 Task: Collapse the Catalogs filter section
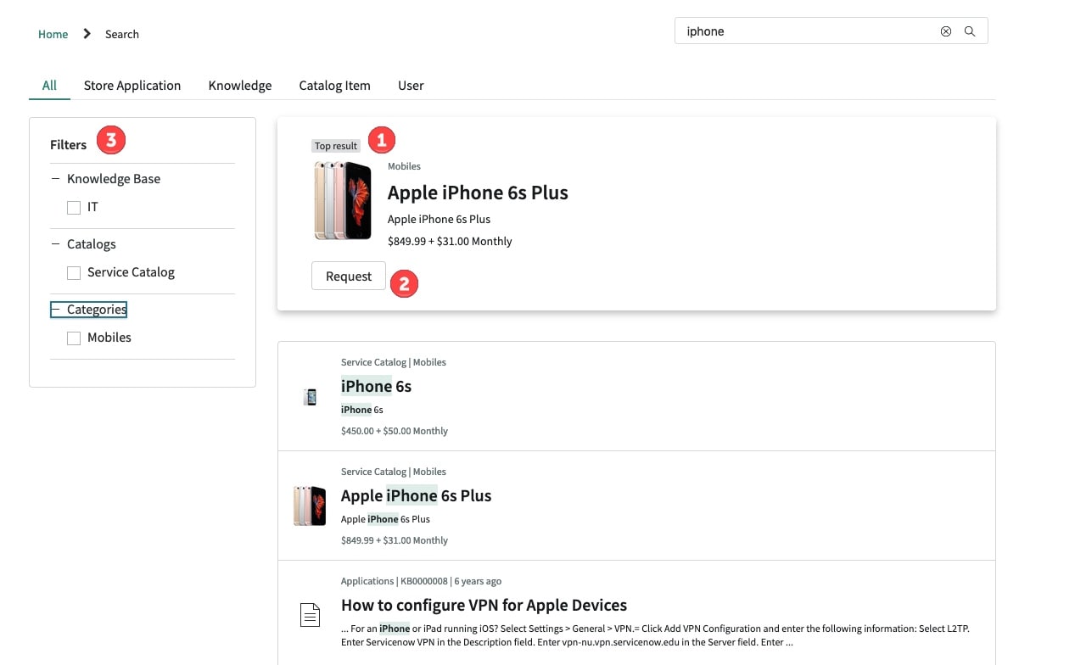(56, 243)
